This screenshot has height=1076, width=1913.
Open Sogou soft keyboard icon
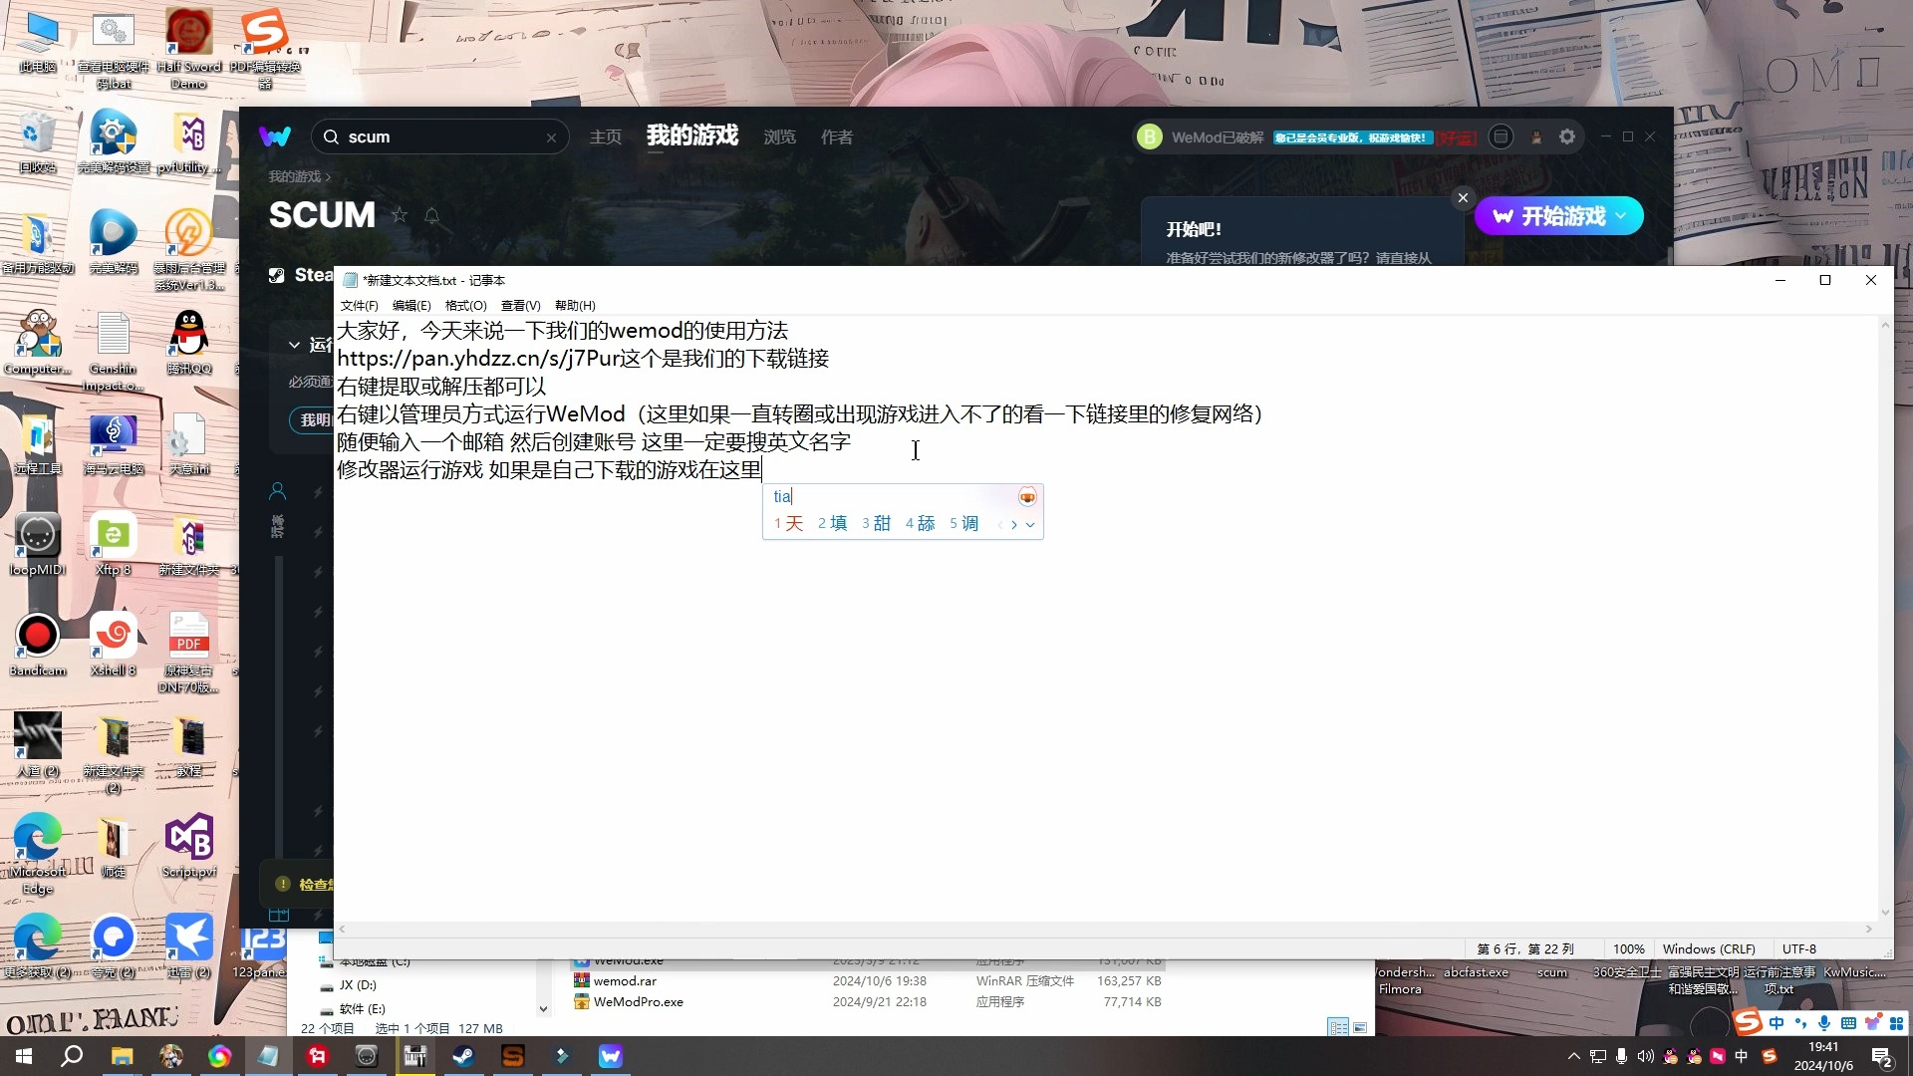1848,1023
